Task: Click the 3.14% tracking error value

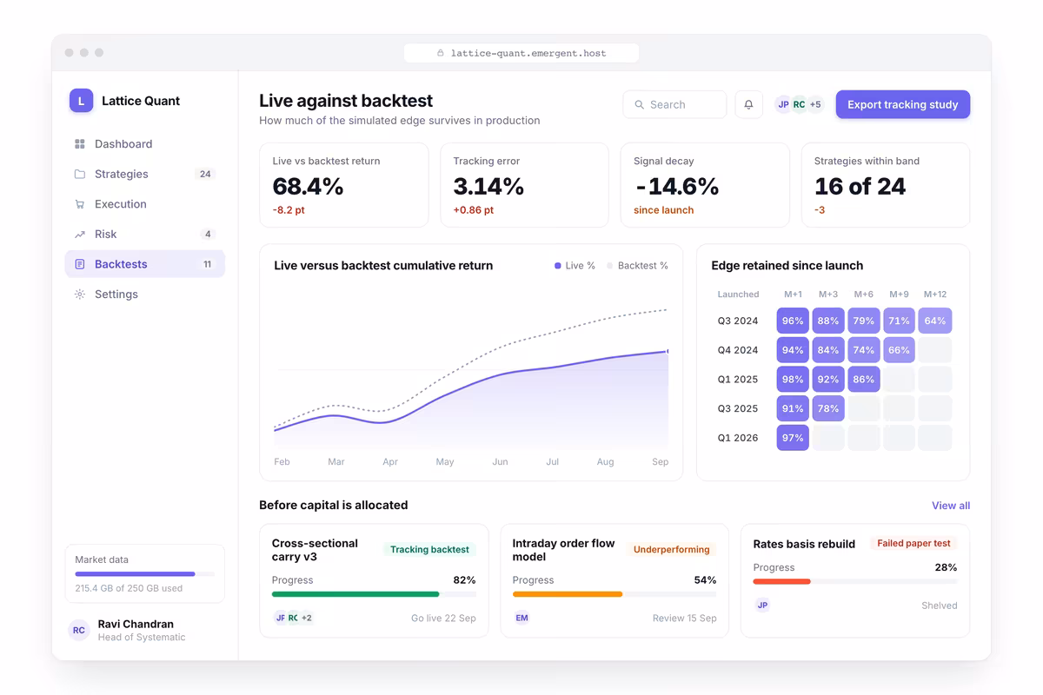Action: click(488, 186)
